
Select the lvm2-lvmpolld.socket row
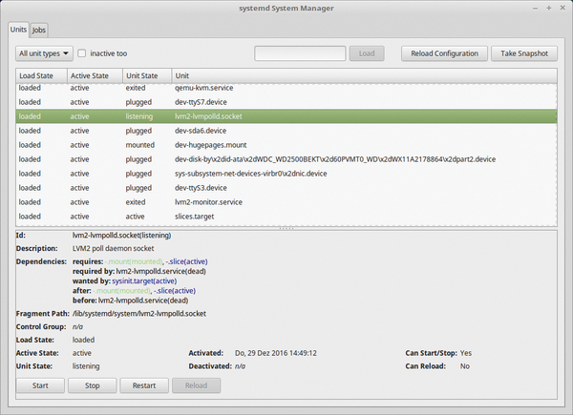click(286, 116)
